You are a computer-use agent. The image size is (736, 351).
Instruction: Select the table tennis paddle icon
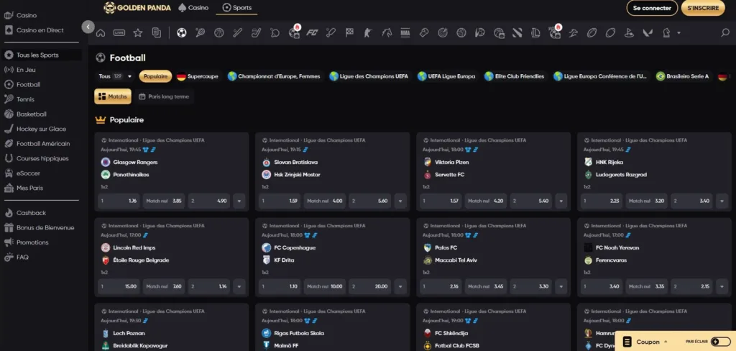point(275,33)
